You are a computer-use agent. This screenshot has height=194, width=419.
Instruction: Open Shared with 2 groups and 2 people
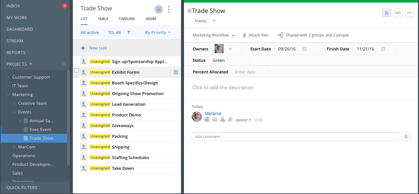click(x=313, y=35)
